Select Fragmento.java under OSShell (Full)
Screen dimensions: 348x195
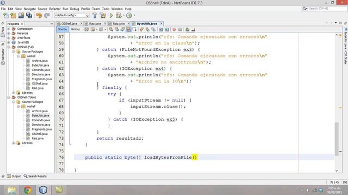42,79
